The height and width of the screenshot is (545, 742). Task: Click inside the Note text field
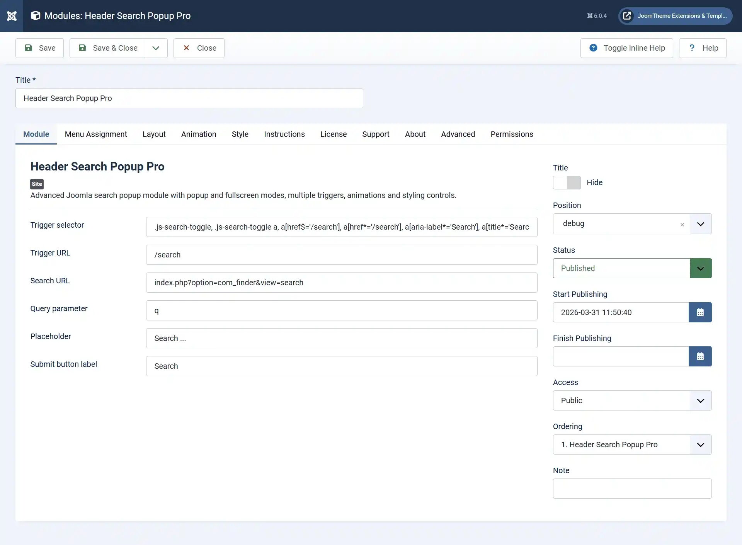[631, 489]
